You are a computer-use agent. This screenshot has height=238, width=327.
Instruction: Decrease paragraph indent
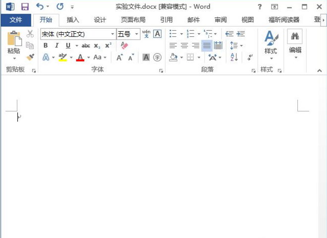229,34
